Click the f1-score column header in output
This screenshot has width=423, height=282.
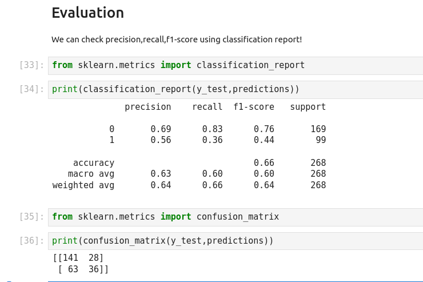253,107
